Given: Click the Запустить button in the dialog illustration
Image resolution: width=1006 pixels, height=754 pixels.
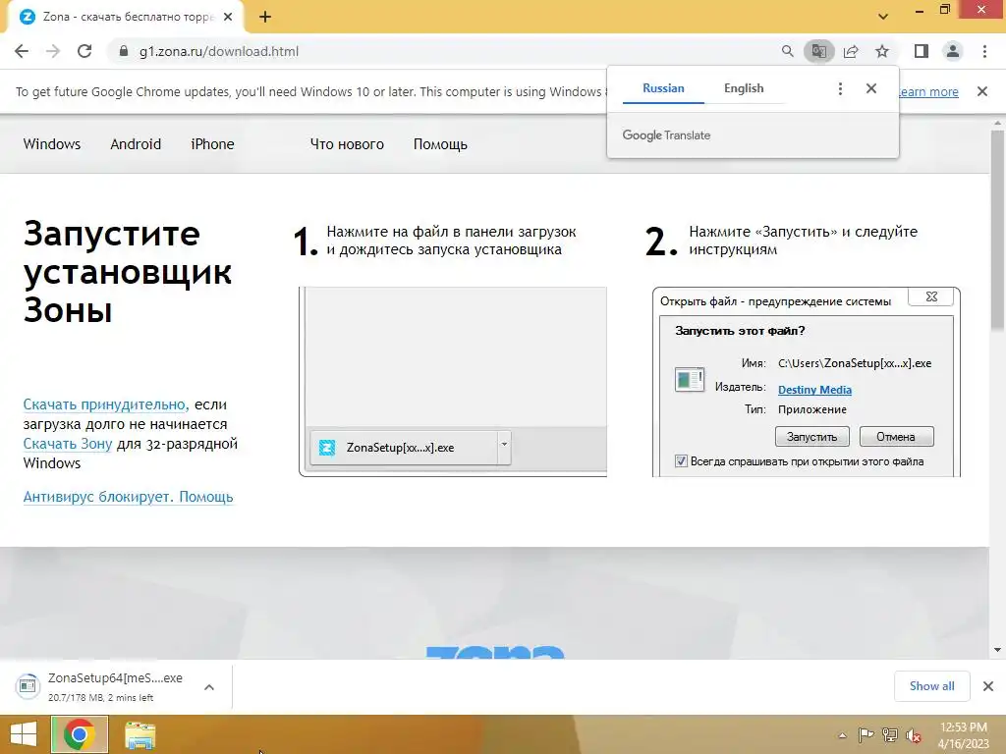Looking at the screenshot, I should click(x=812, y=437).
